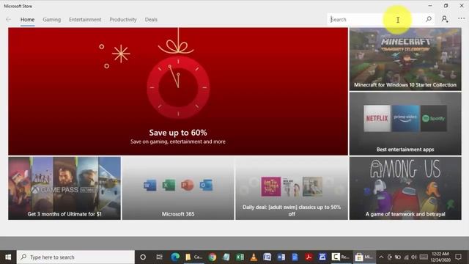
Task: Open the Deals tab
Action: pyautogui.click(x=151, y=20)
